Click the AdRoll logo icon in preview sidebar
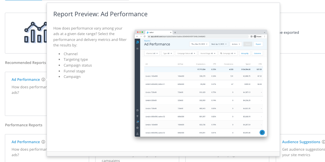This screenshot has height=162, width=325. 137,42
